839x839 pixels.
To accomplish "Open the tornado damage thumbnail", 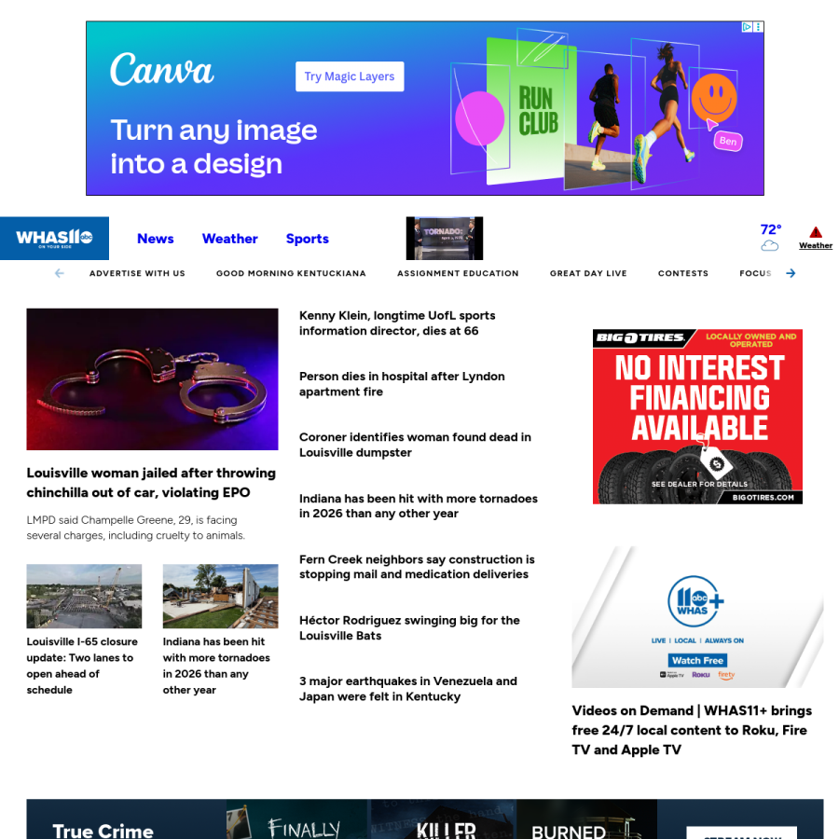I will point(220,596).
